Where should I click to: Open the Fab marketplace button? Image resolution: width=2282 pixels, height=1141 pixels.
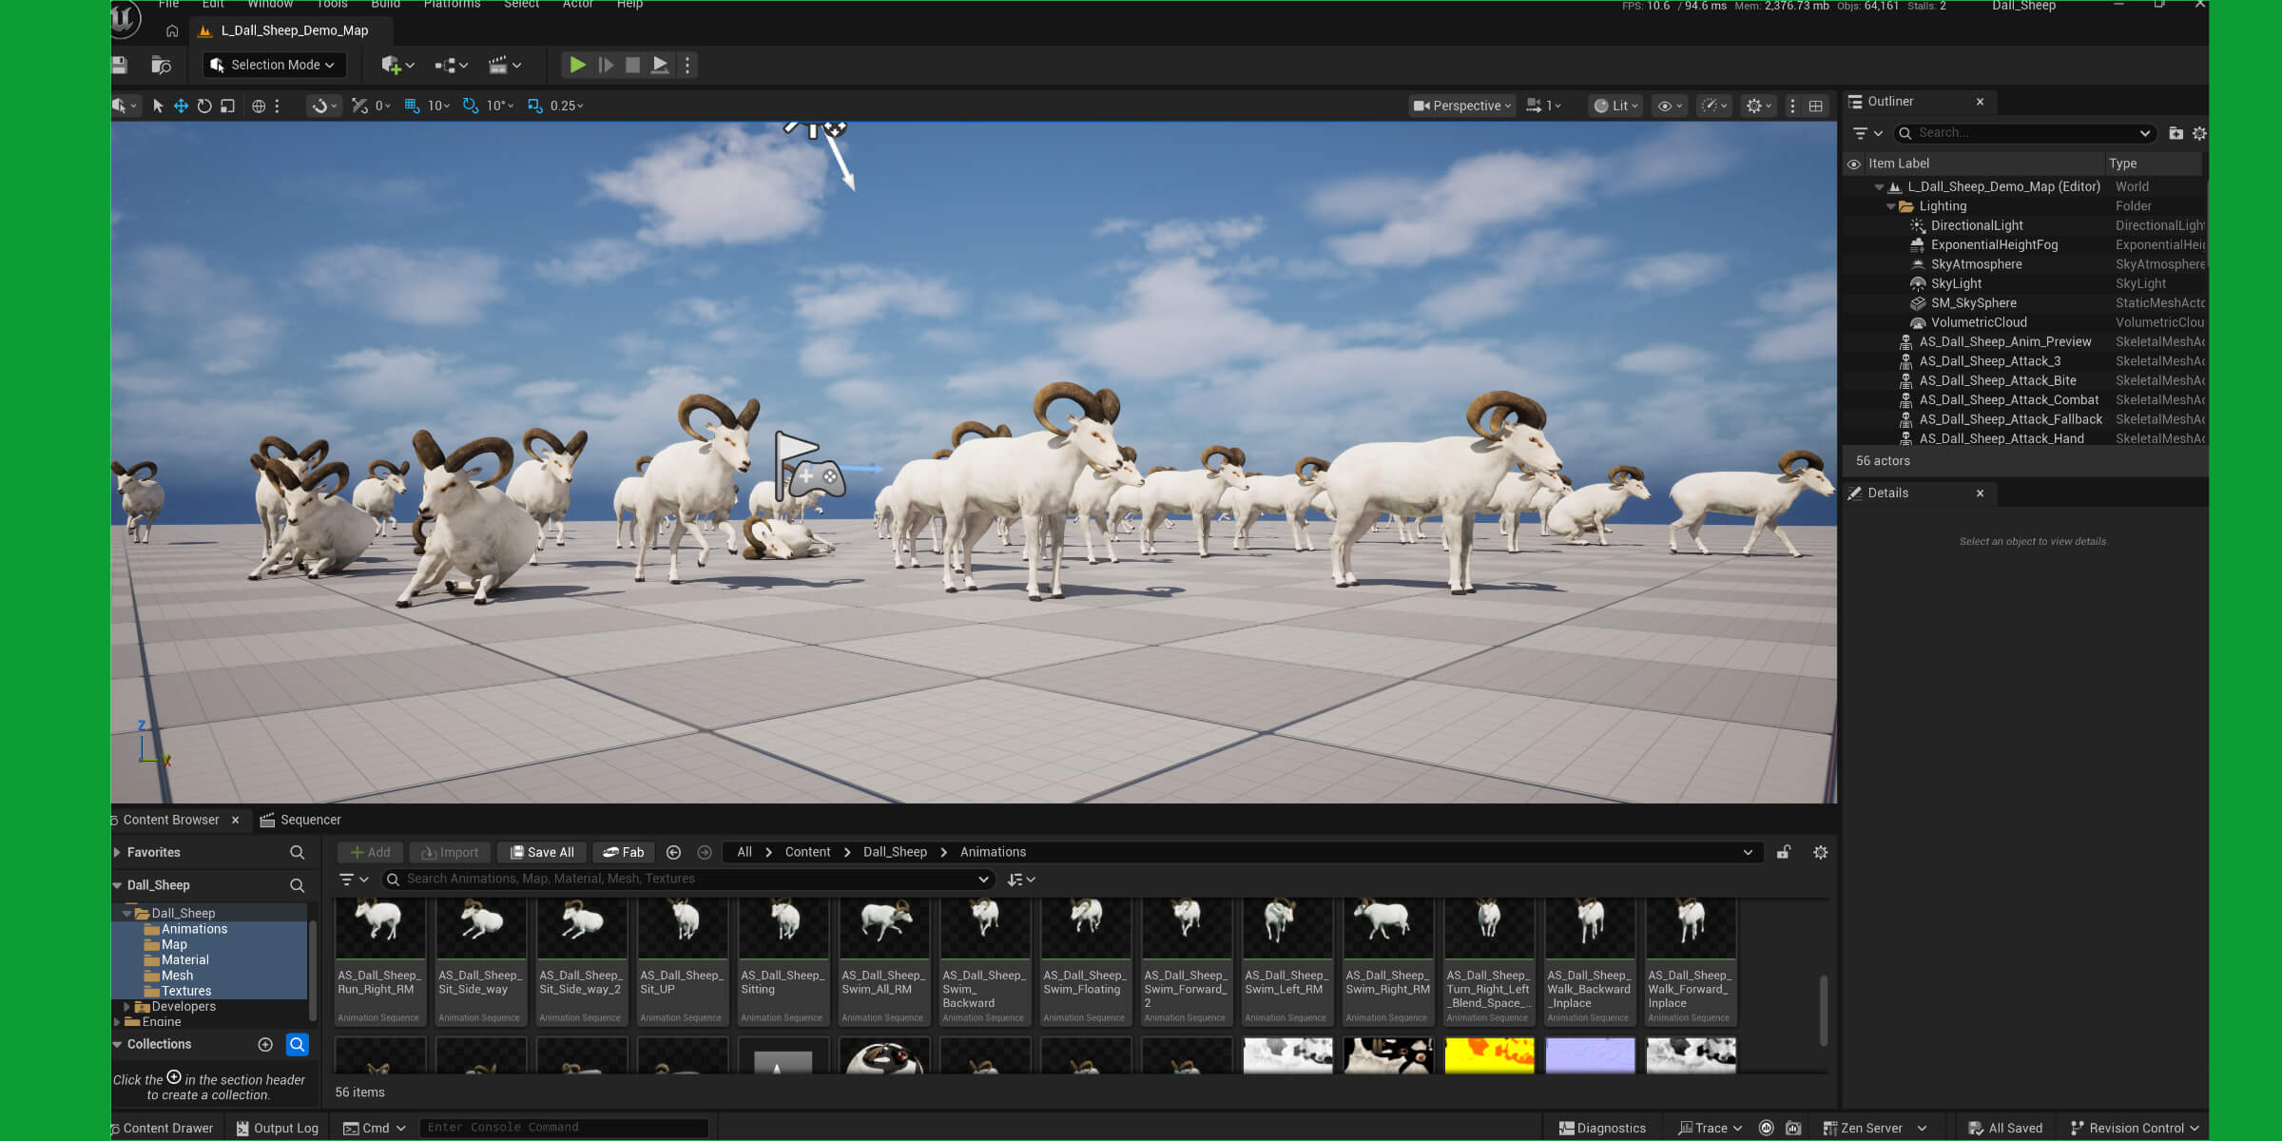click(x=624, y=852)
